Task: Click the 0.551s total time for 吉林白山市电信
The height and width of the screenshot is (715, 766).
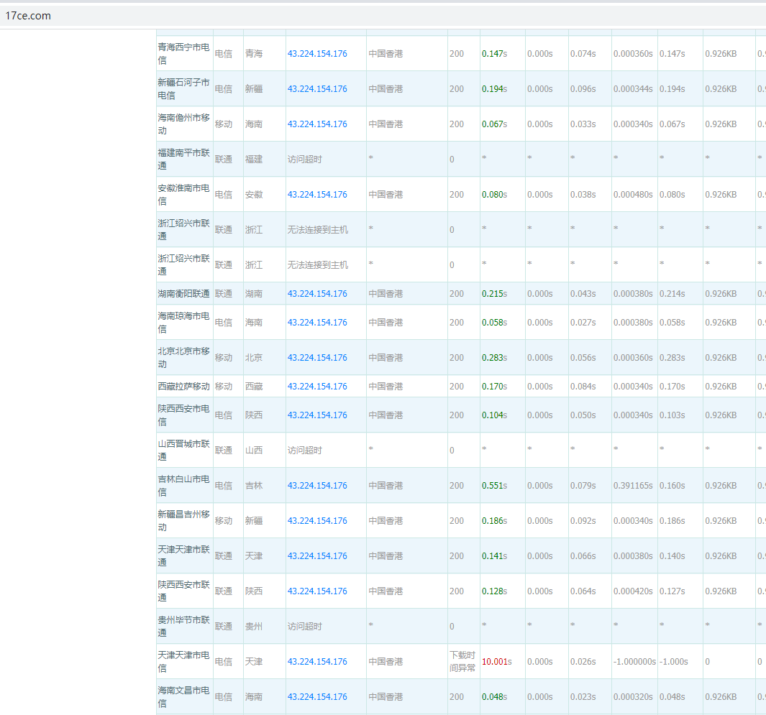Action: click(x=494, y=486)
